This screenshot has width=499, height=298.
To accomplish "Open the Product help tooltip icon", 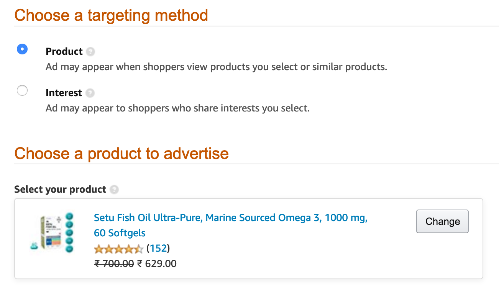I will pos(90,51).
